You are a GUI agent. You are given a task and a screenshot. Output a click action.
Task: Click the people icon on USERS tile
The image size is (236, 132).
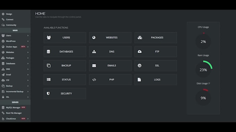49,38
